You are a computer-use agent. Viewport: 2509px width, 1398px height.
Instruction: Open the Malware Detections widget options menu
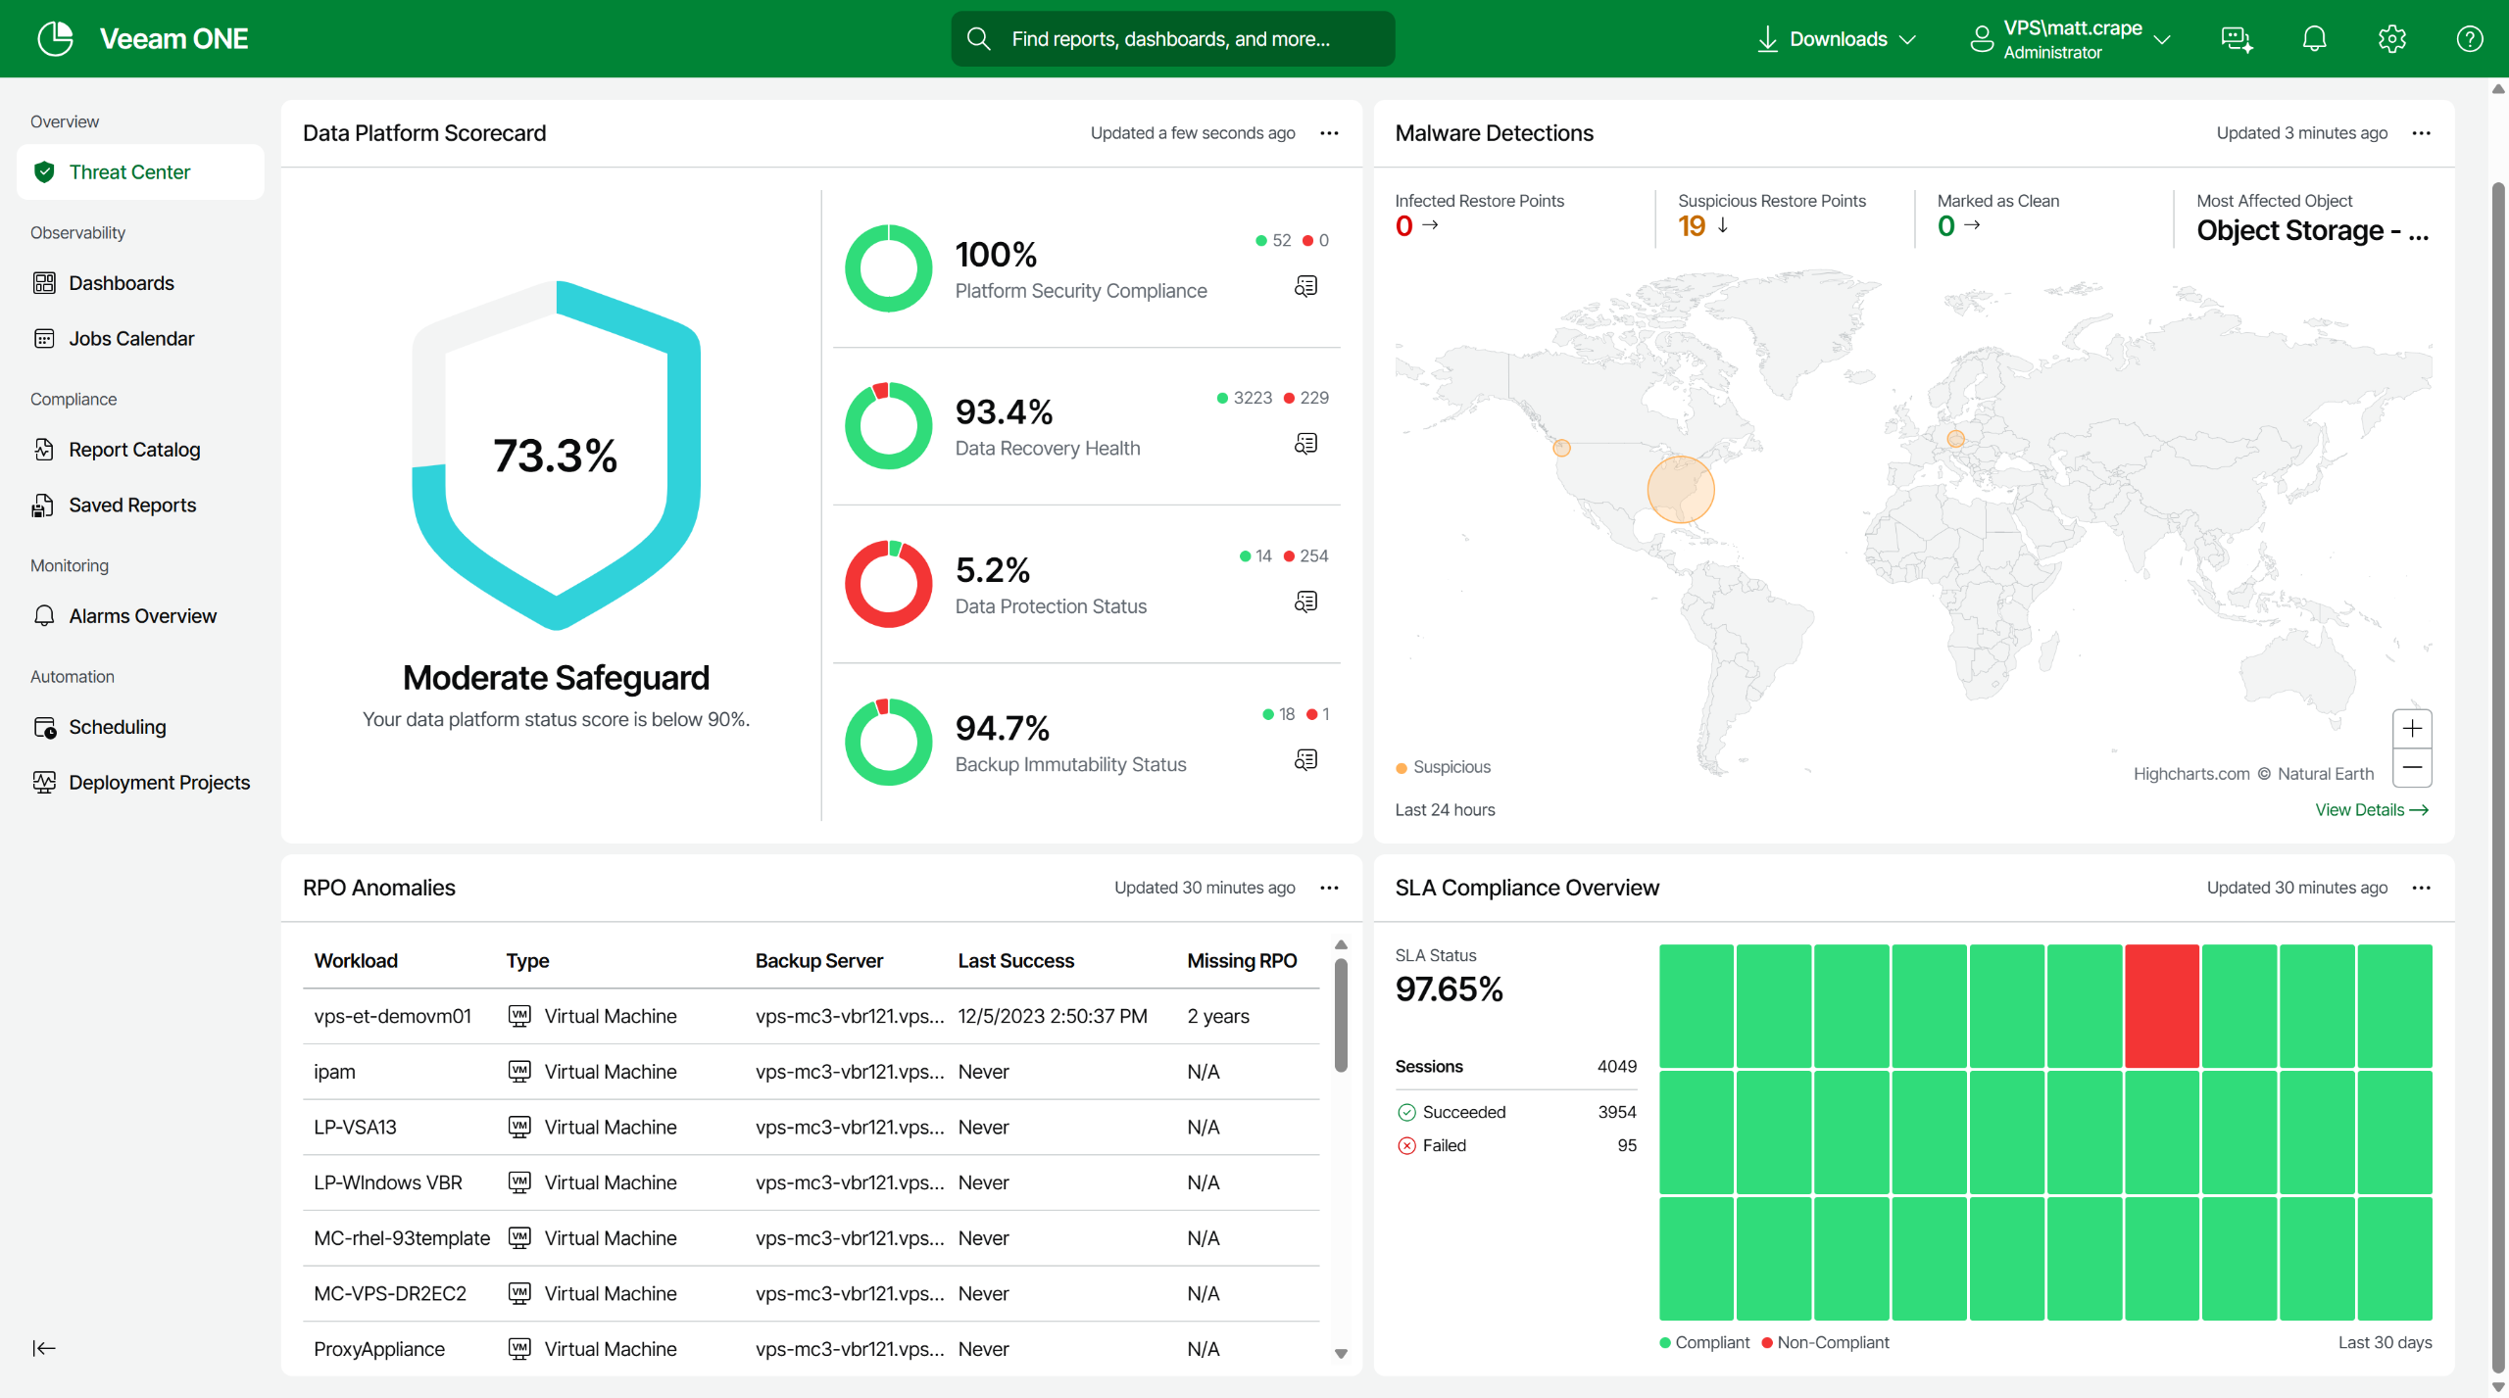pyautogui.click(x=2421, y=133)
